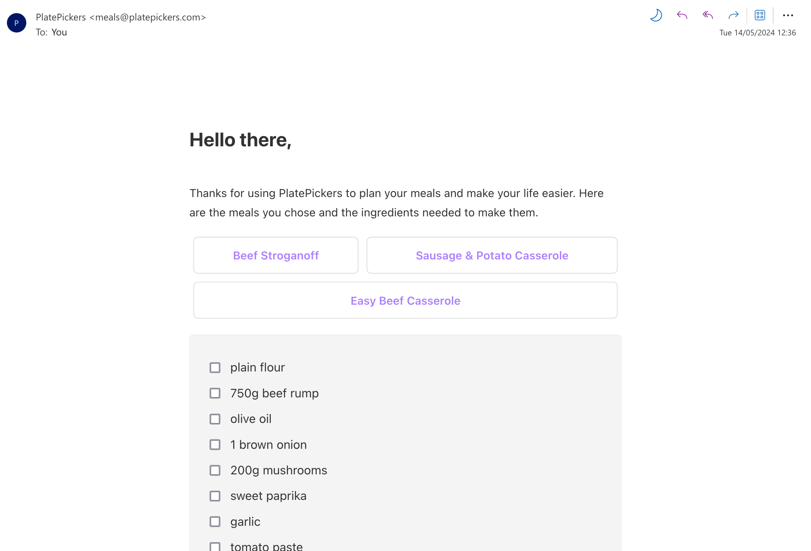The height and width of the screenshot is (551, 811).
Task: Open the Apps grid icon
Action: point(760,15)
